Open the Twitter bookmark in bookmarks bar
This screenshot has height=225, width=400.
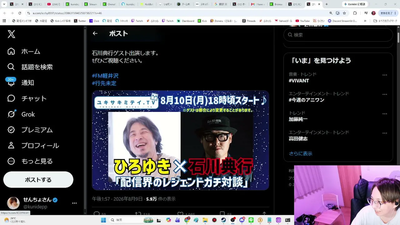pos(80,21)
